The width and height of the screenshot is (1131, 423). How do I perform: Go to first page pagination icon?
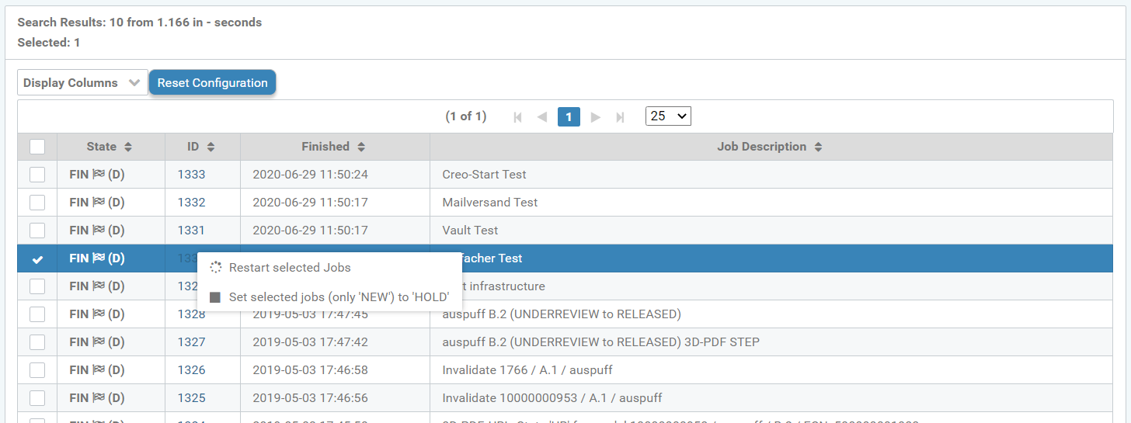pyautogui.click(x=518, y=116)
